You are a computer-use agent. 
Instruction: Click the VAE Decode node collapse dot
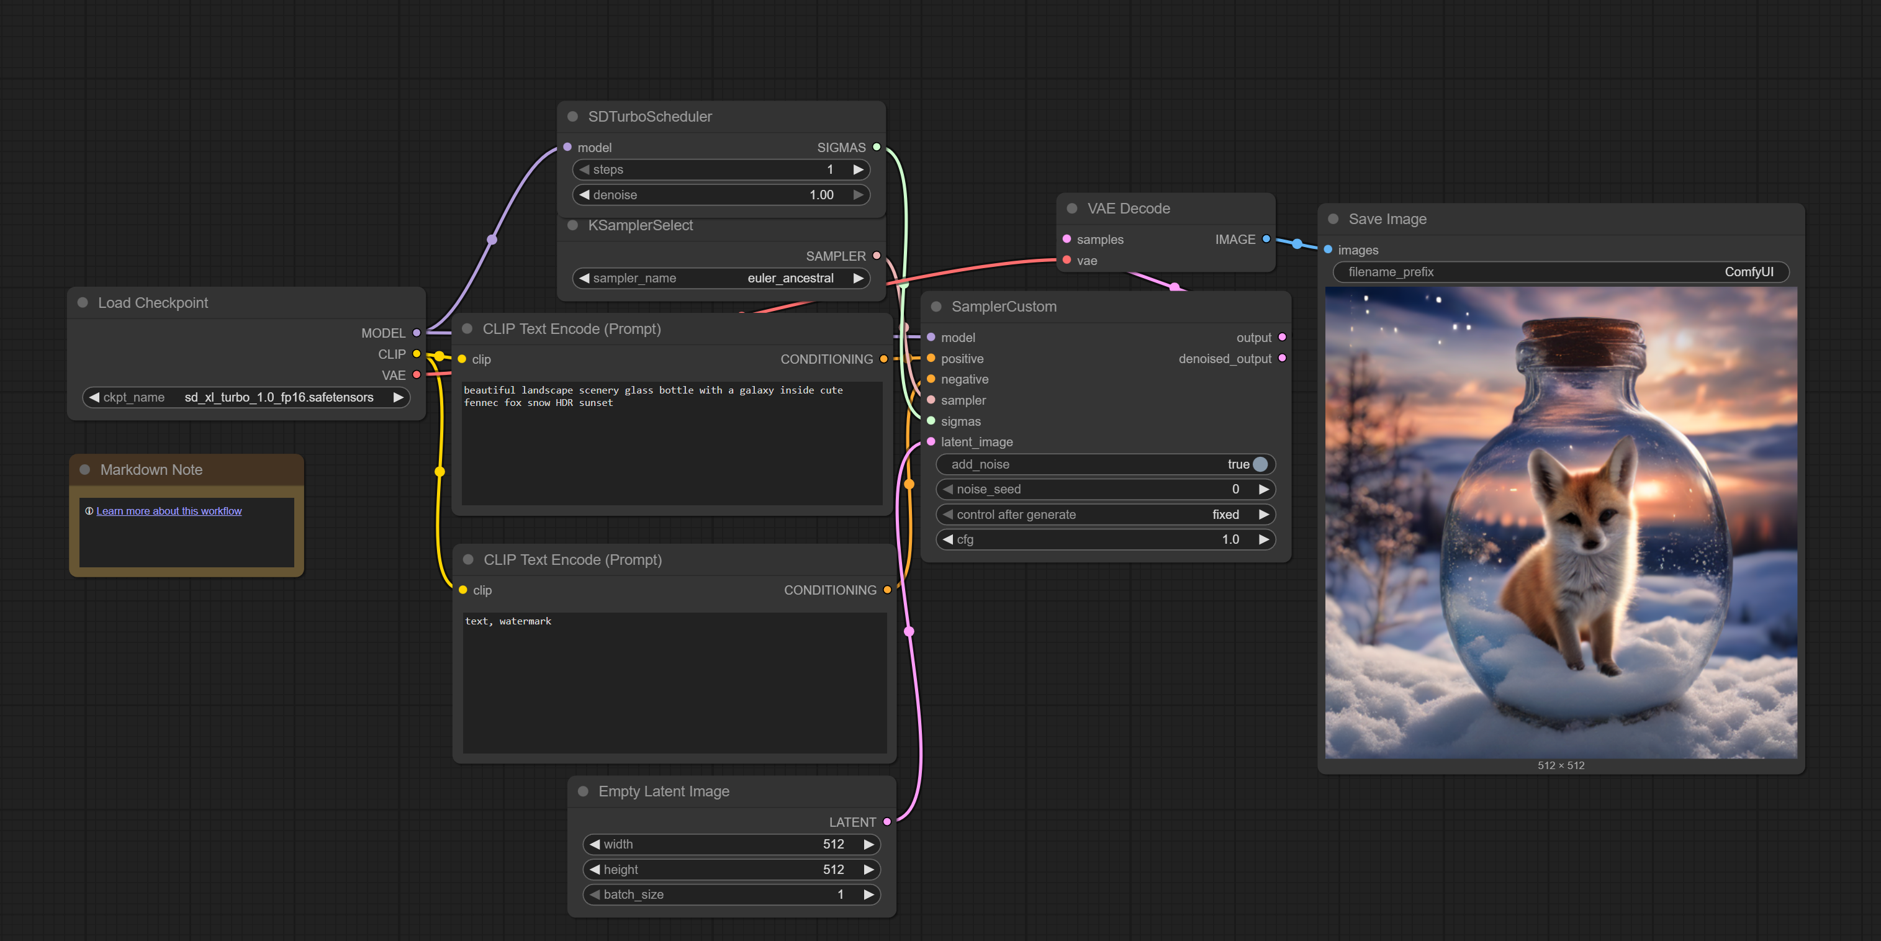click(x=1072, y=208)
